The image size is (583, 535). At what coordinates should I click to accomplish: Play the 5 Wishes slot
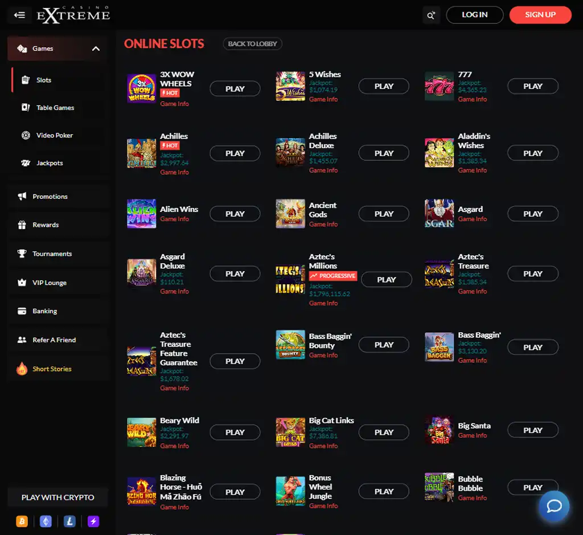(x=384, y=86)
